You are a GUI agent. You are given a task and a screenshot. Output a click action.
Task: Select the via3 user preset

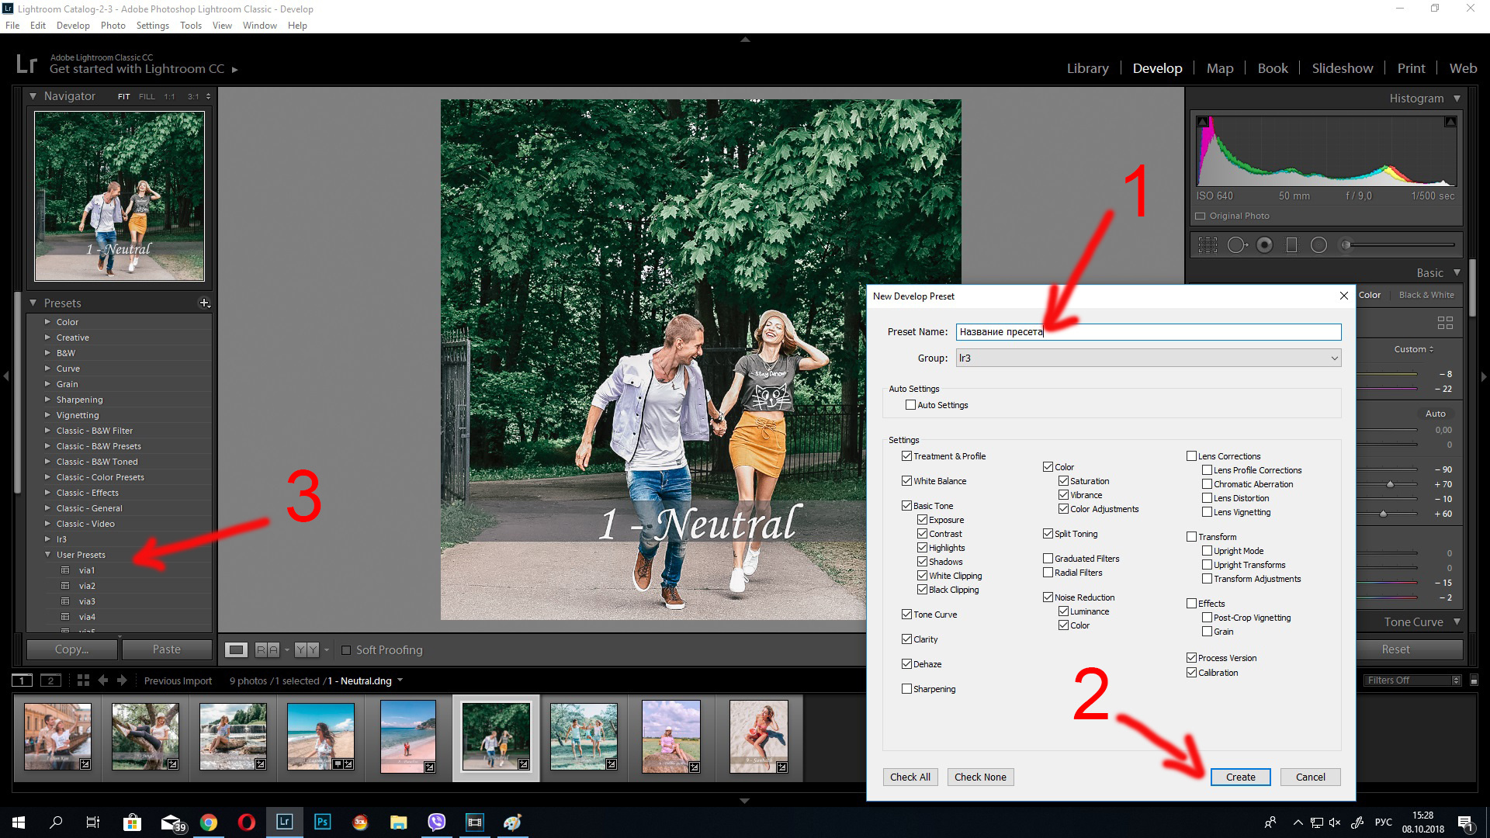(x=87, y=601)
